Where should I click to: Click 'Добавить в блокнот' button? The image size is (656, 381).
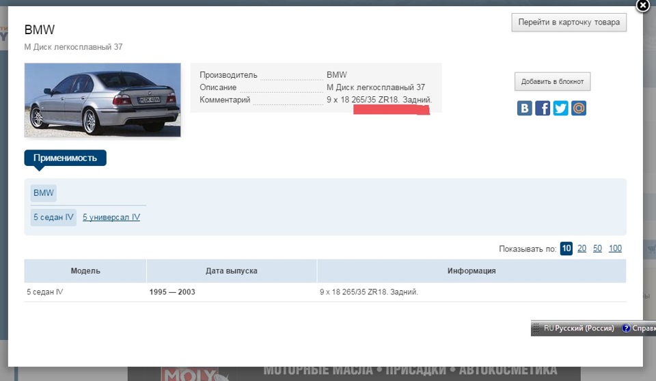click(552, 81)
